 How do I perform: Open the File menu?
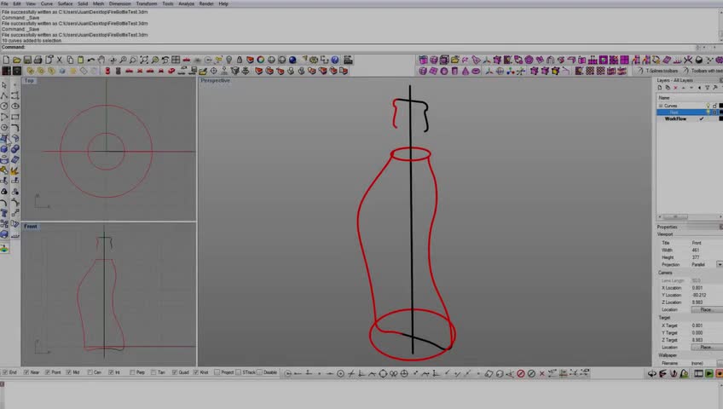(4, 3)
